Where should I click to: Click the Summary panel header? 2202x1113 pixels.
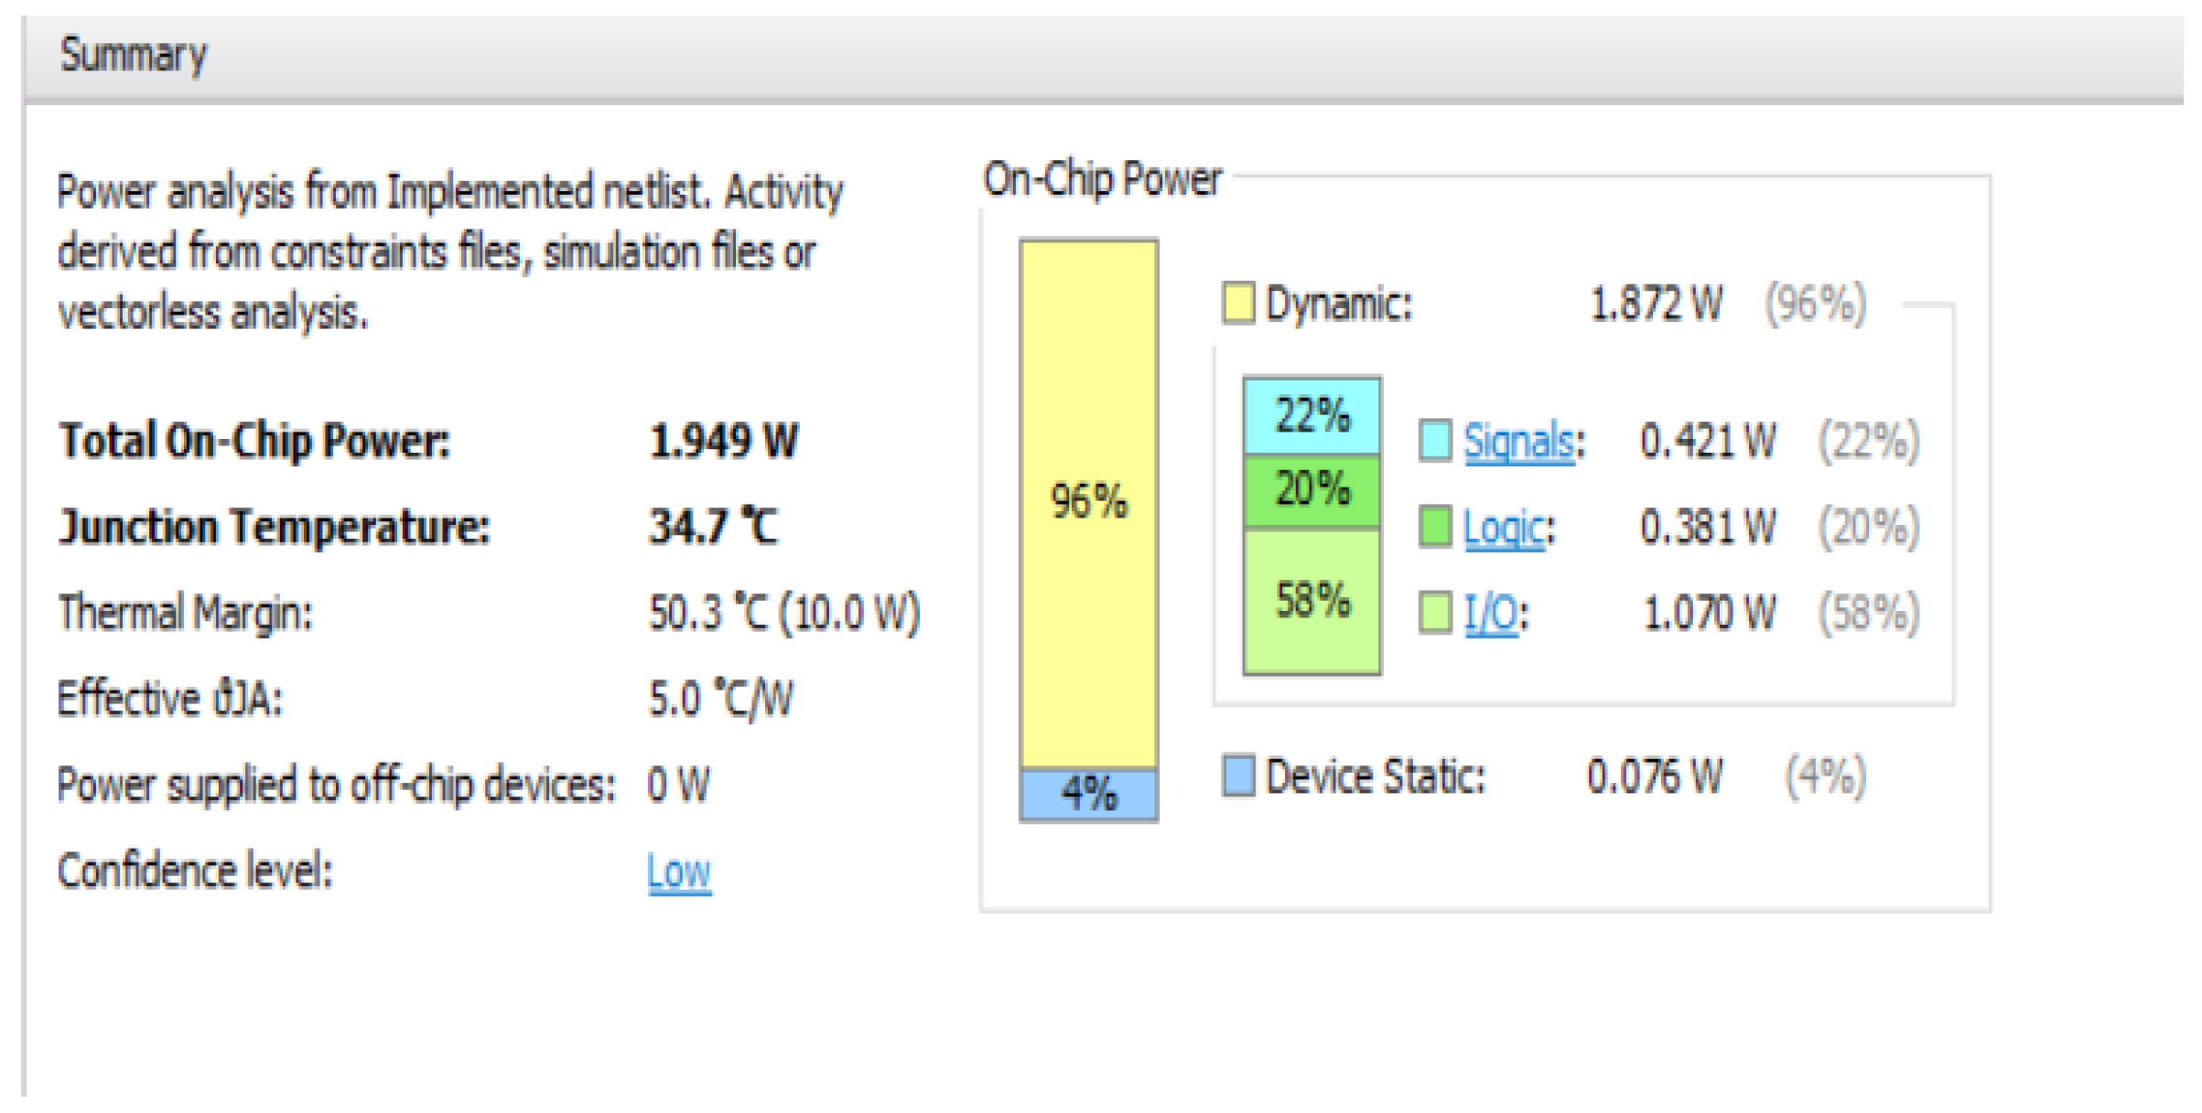point(134,55)
